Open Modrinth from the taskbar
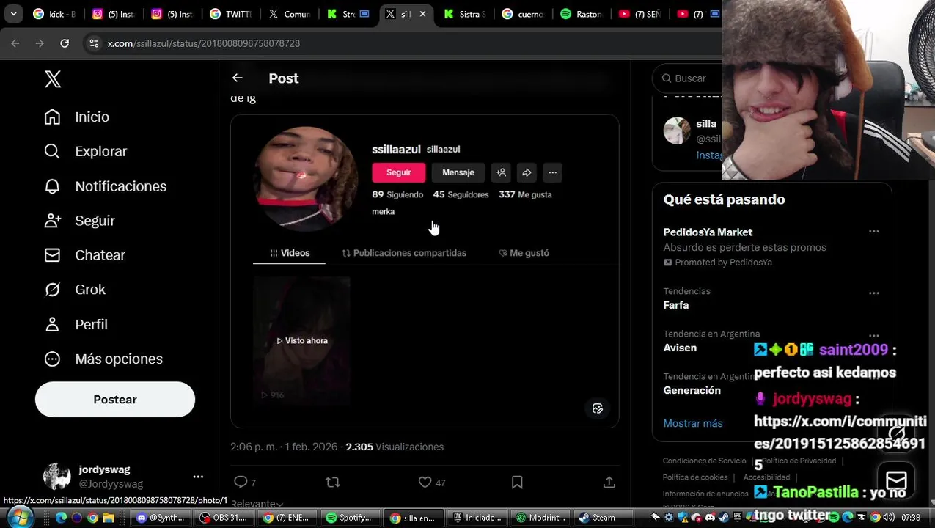This screenshot has width=935, height=528. (x=540, y=518)
